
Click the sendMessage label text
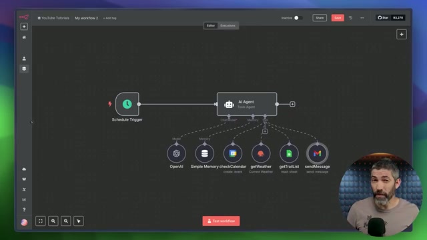pyautogui.click(x=318, y=167)
